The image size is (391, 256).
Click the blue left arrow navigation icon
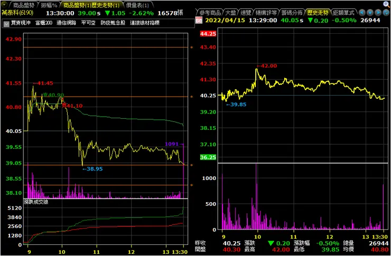362,13
